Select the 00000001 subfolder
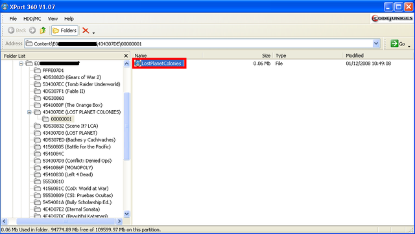This screenshot has height=234, width=415. (x=62, y=119)
